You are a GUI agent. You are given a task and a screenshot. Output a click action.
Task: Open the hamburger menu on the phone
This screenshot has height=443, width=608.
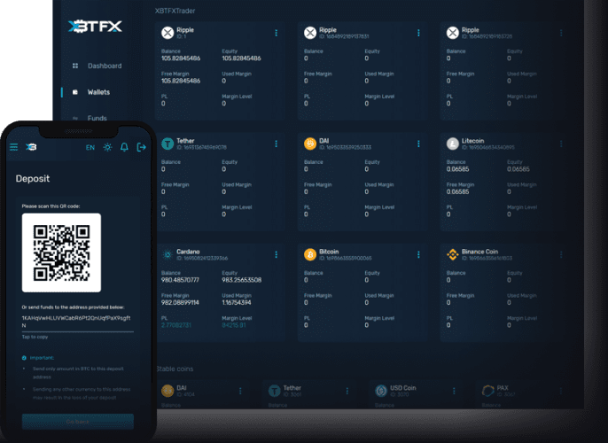pyautogui.click(x=14, y=147)
